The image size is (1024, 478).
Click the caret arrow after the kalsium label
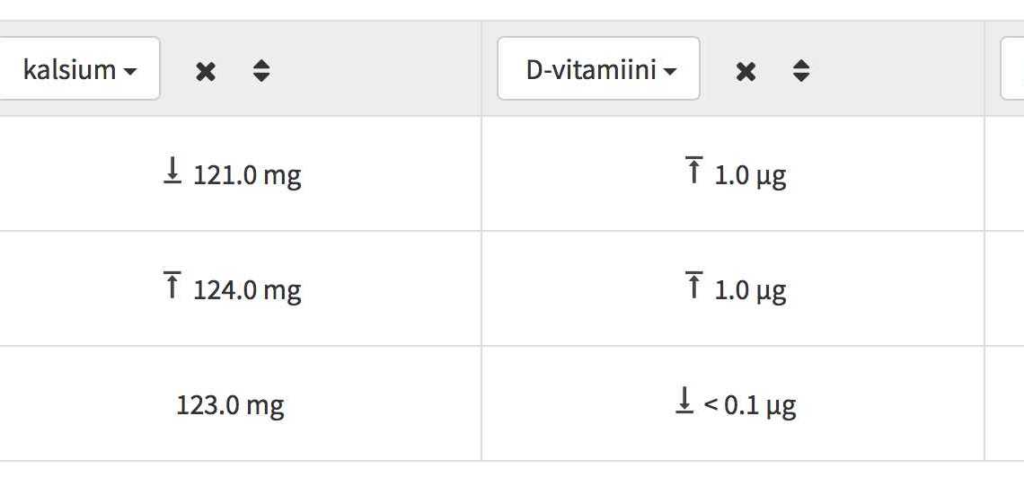[x=130, y=71]
